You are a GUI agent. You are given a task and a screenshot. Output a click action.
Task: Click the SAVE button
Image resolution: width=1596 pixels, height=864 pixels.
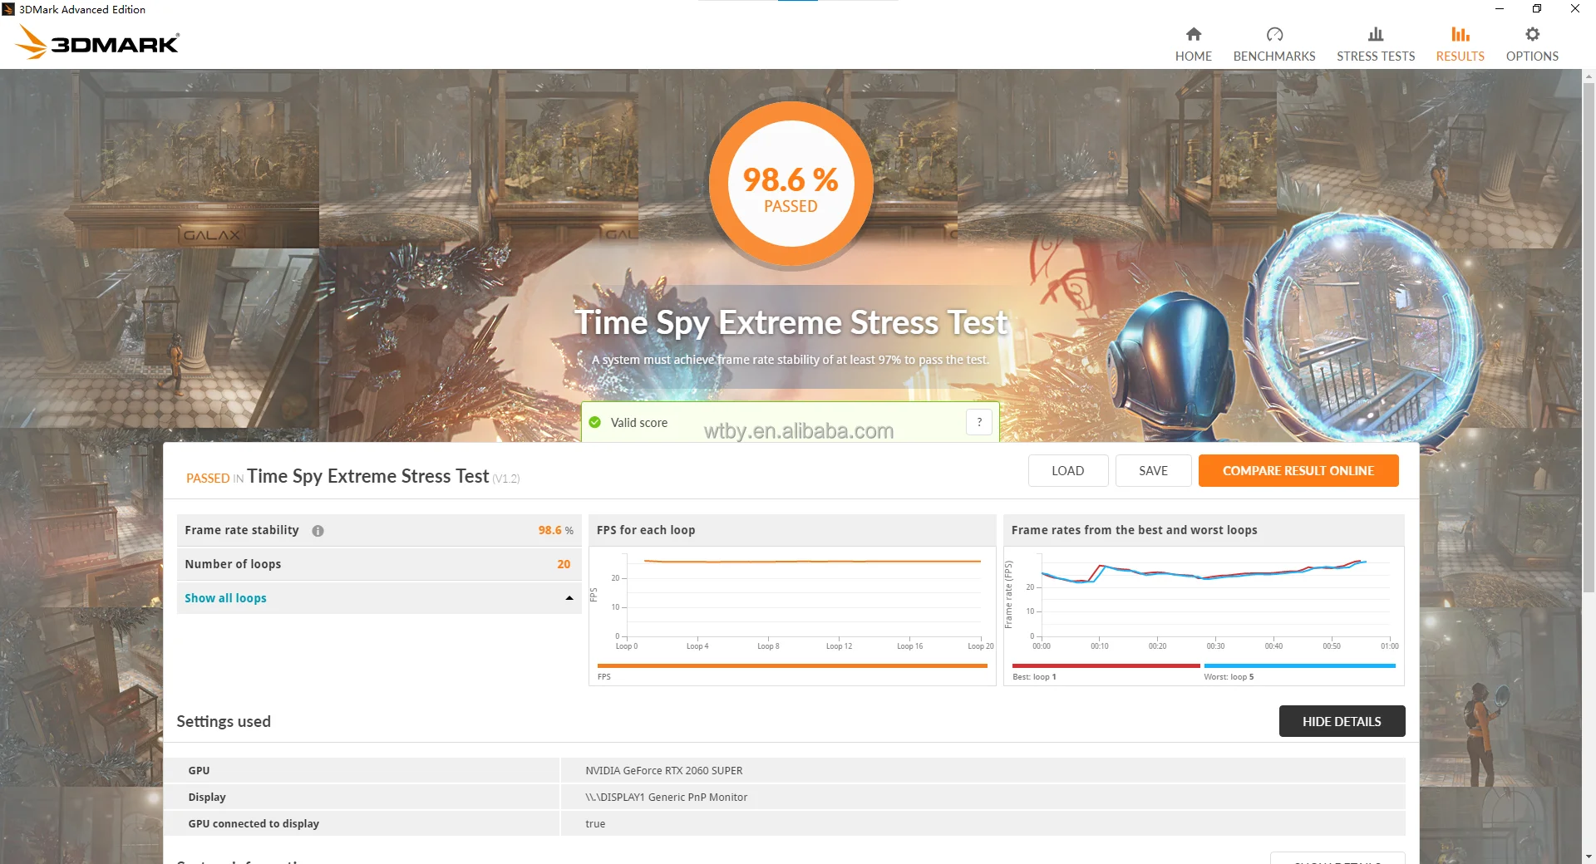pyautogui.click(x=1153, y=470)
